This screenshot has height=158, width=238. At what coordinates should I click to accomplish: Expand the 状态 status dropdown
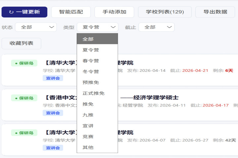[36, 27]
